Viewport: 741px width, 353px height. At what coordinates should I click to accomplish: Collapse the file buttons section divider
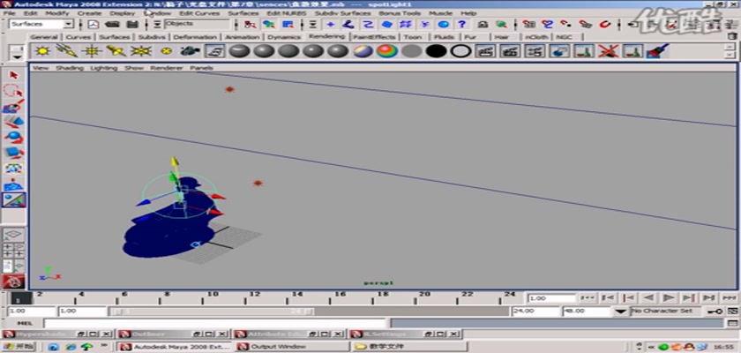tap(82, 24)
